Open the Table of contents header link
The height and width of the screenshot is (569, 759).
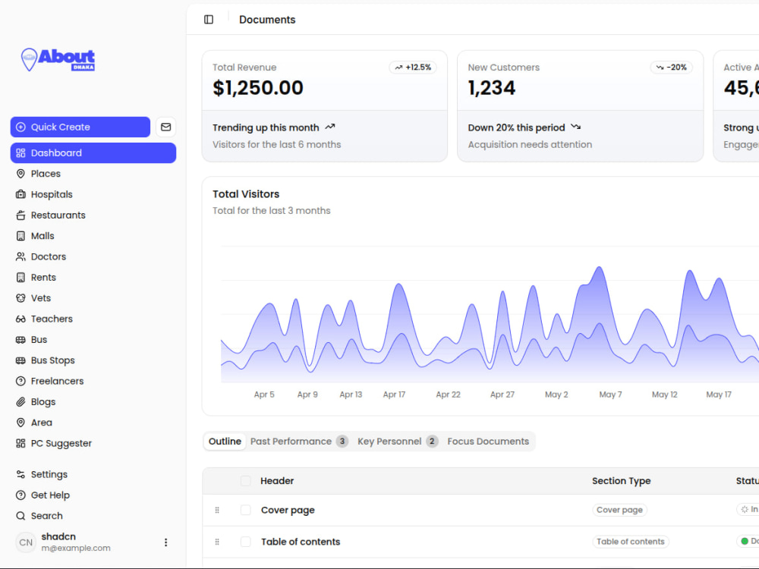[x=301, y=542]
